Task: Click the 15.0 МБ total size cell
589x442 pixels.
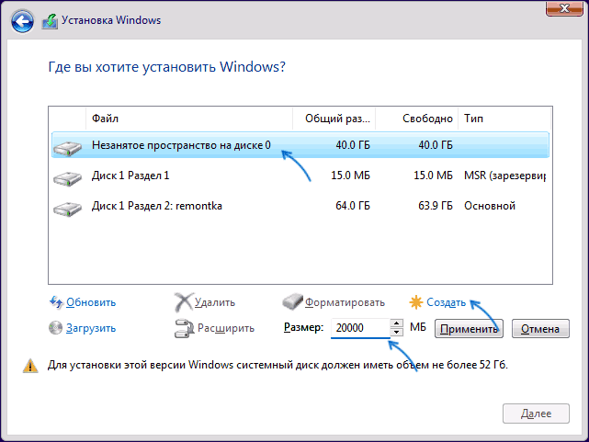Action: coord(350,176)
